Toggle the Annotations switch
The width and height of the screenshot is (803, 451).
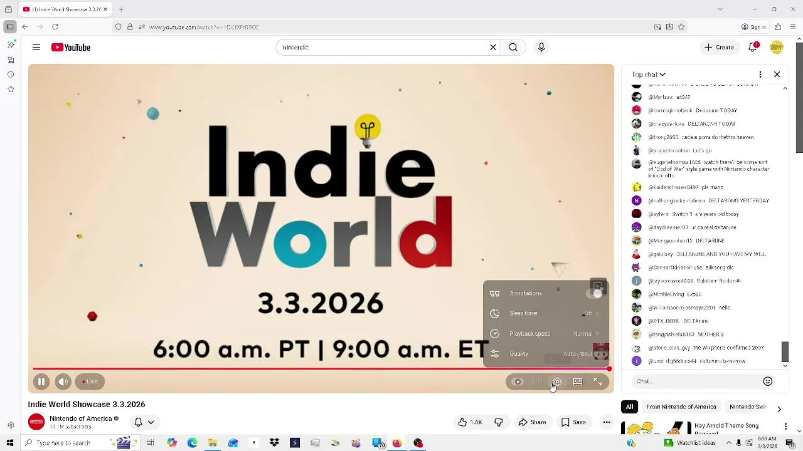pyautogui.click(x=595, y=293)
